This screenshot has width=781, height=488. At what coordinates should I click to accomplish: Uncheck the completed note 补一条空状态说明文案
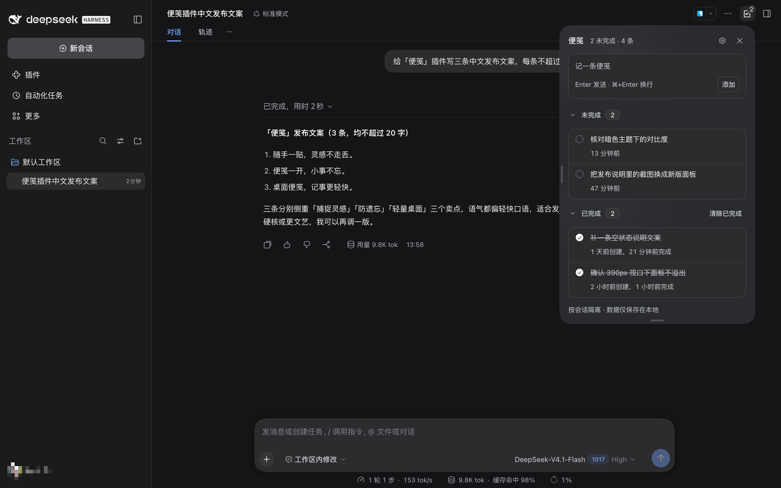[x=580, y=237]
